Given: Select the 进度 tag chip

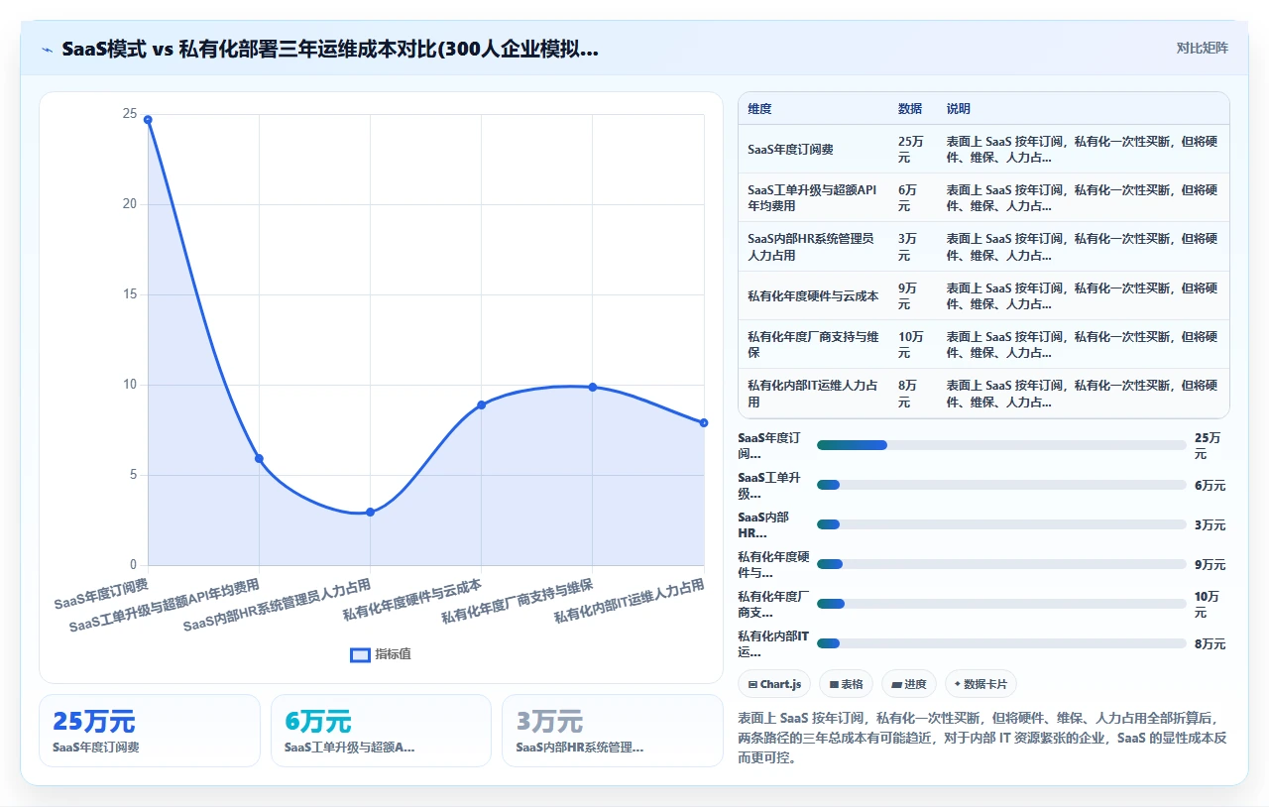Looking at the screenshot, I should (x=908, y=684).
